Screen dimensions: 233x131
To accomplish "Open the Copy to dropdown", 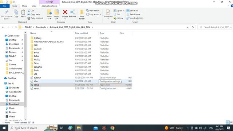I will 56,17.
